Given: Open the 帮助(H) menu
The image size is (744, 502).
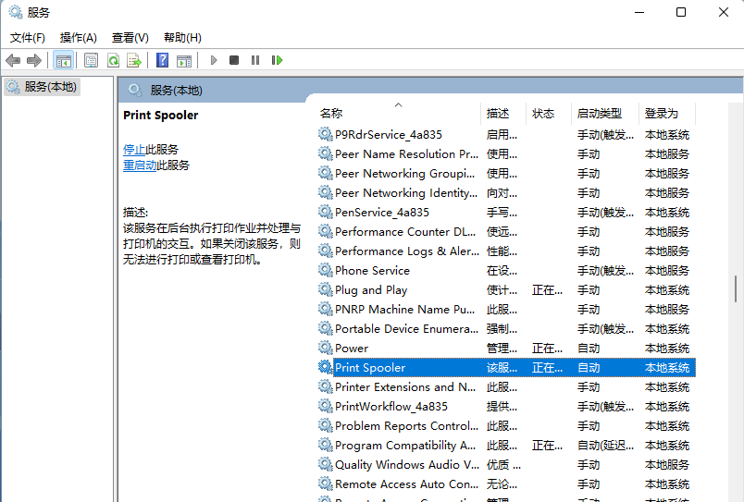Looking at the screenshot, I should pyautogui.click(x=182, y=38).
